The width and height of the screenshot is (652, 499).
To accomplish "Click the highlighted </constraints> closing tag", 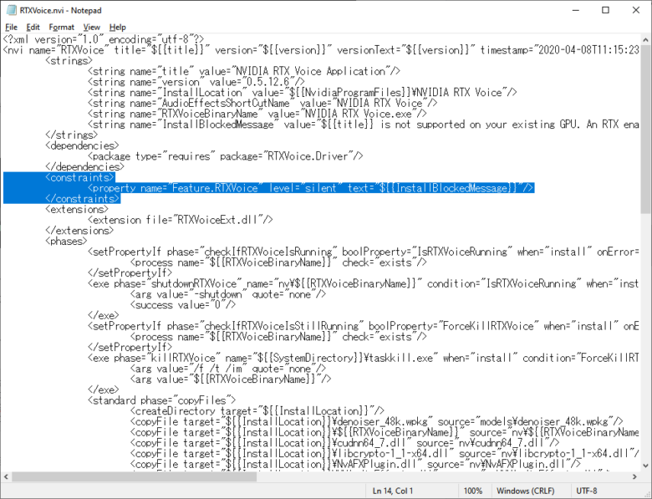I will coord(83,199).
